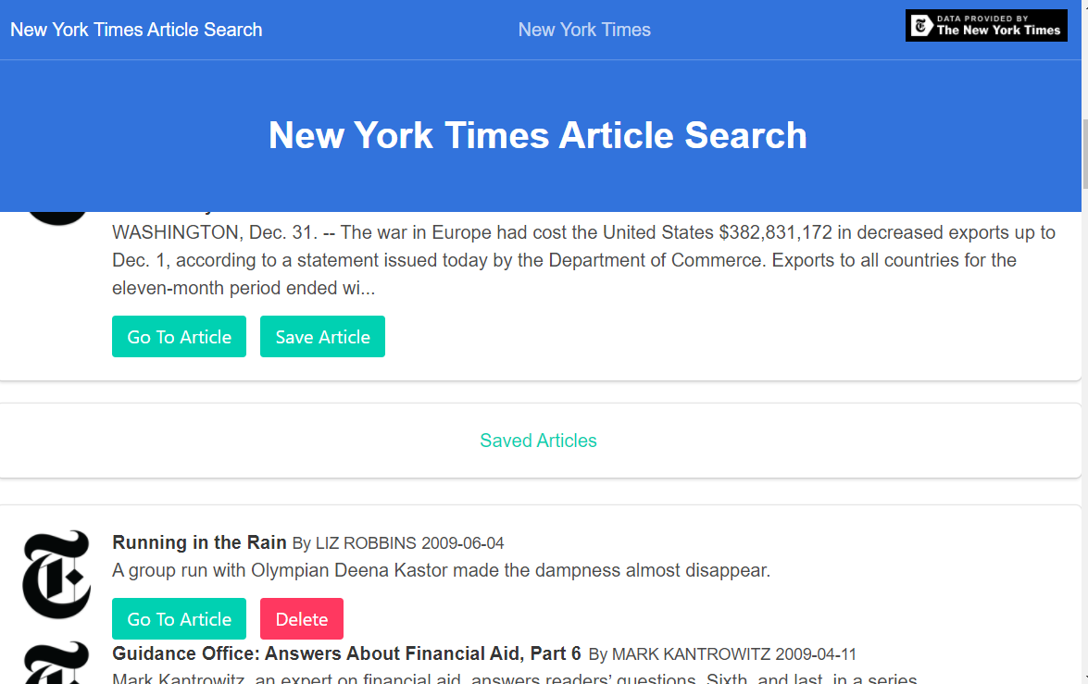Select the Running in the Rain title

pos(199,542)
